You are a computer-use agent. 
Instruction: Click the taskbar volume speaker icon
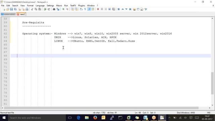pos(185,118)
